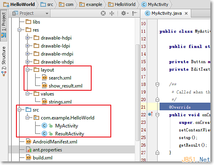
Task: Click the ant.properties file icon
Action: 28,149
